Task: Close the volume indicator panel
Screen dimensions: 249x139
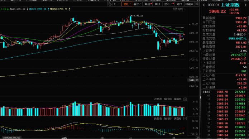Action: point(185,99)
